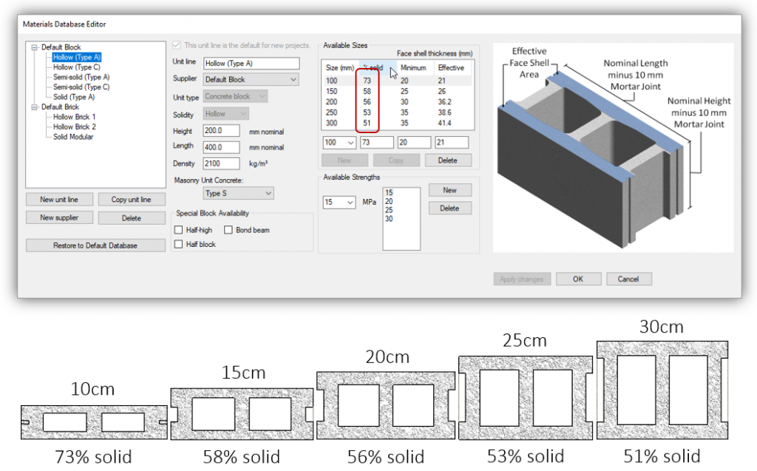Click the Copy unit line button
Image resolution: width=757 pixels, height=471 pixels.
click(132, 200)
